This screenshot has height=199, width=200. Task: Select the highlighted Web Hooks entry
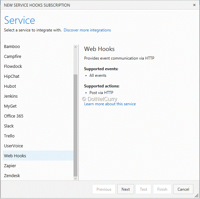pos(38,156)
